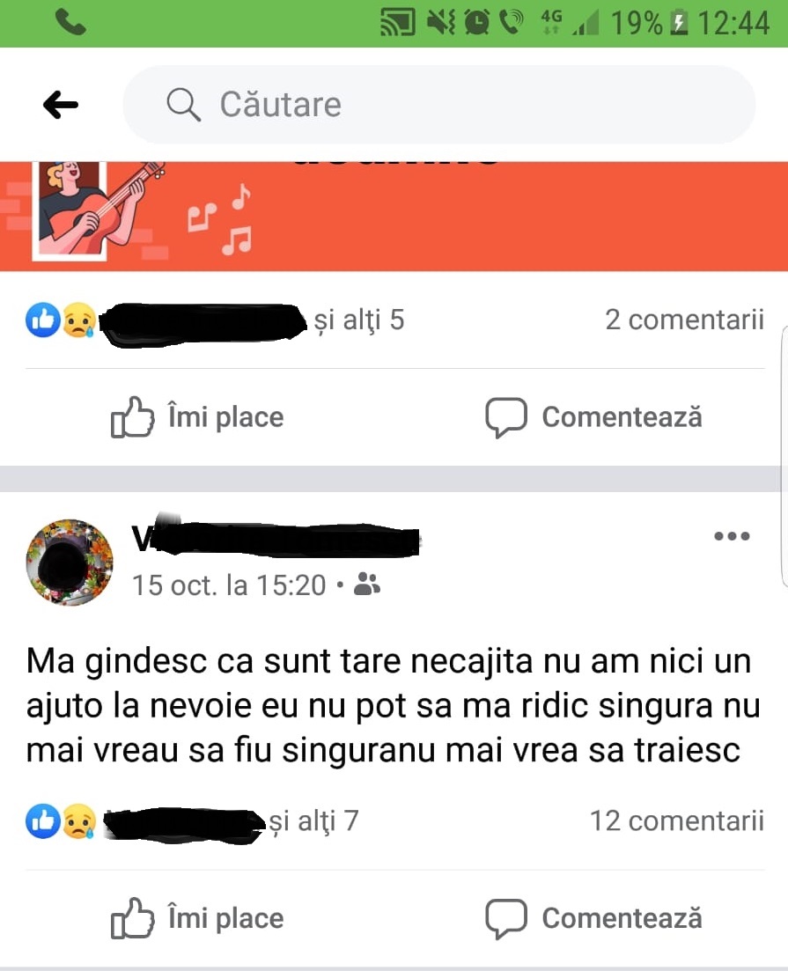This screenshot has height=971, width=788.
Task: View the 12 comentarii on the post
Action: (676, 821)
